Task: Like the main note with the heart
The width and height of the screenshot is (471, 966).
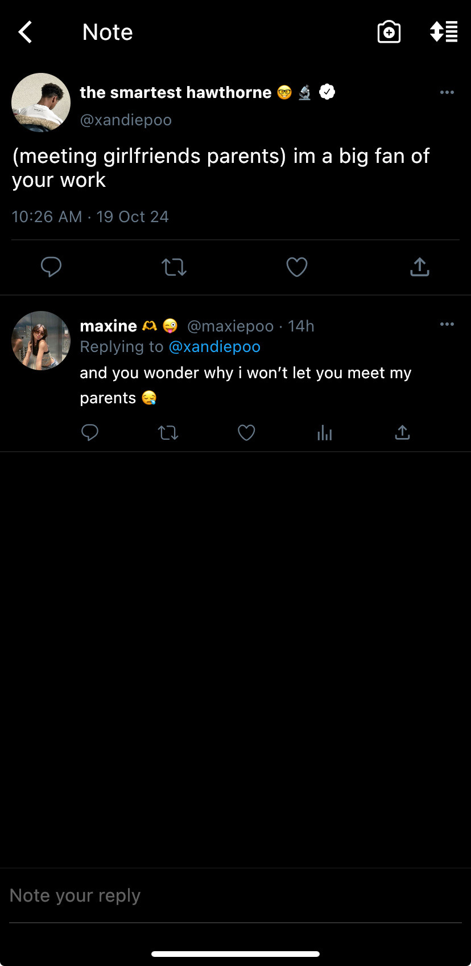Action: (x=297, y=267)
